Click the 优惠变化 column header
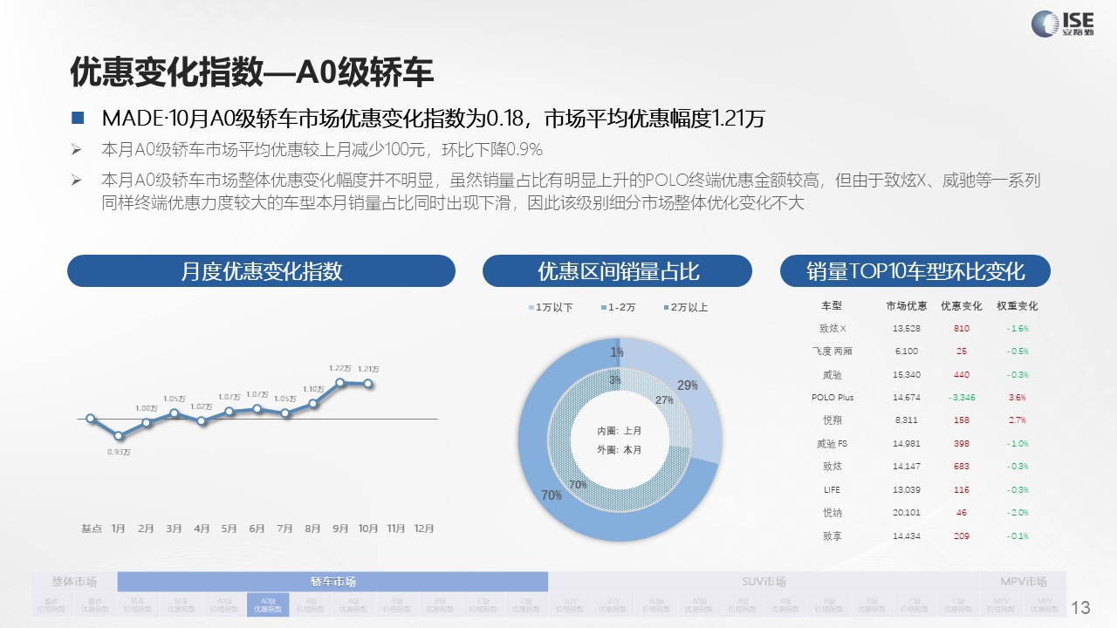The image size is (1117, 628). (x=961, y=306)
